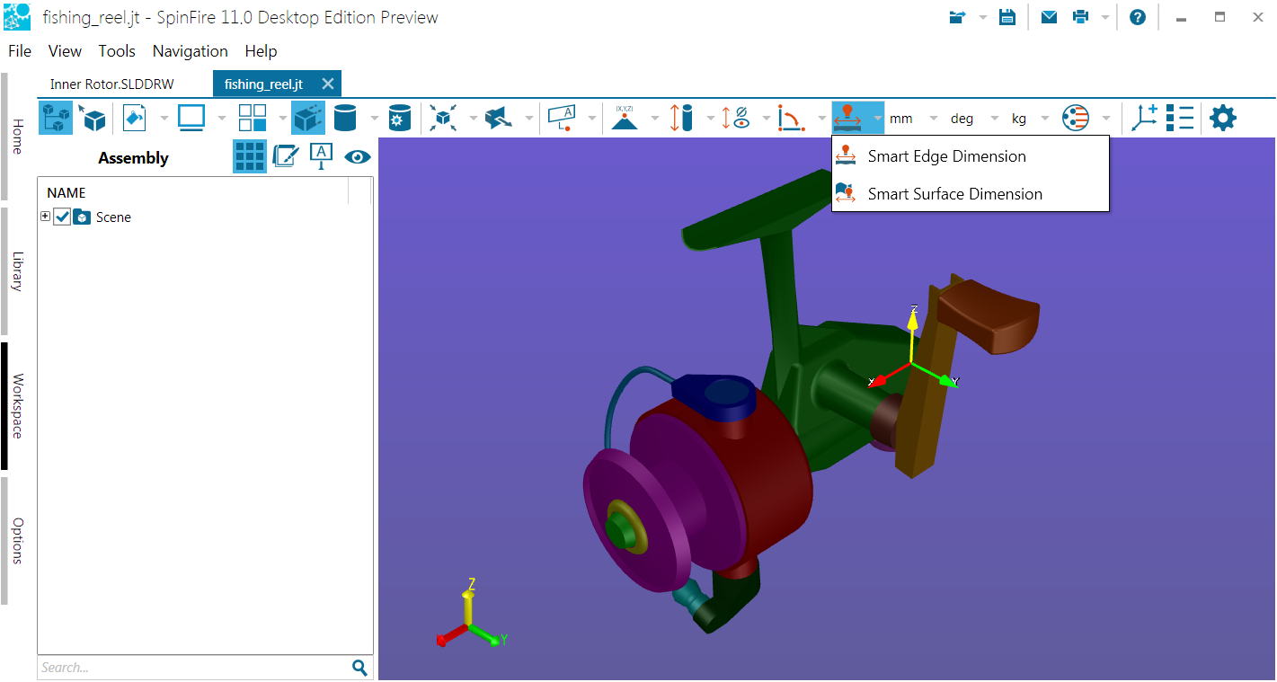Click the add coordinate system icon
1277x682 pixels.
(1144, 118)
